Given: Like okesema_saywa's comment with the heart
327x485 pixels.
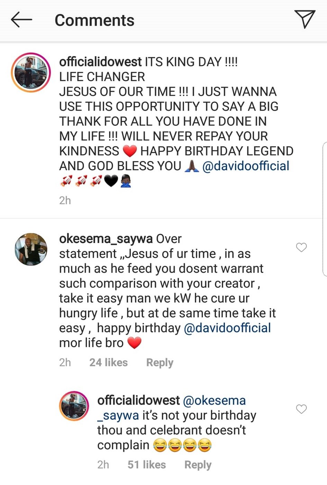Looking at the screenshot, I should [301, 247].
